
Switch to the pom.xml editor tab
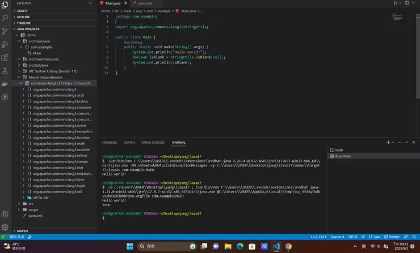144,3
